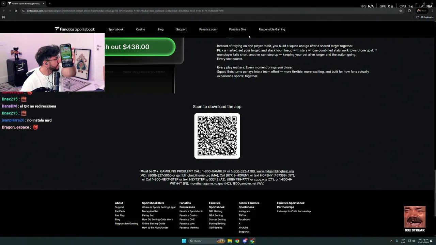This screenshot has height=245, width=436.
Task: Go back using the browser back arrow
Action: tap(3, 11)
